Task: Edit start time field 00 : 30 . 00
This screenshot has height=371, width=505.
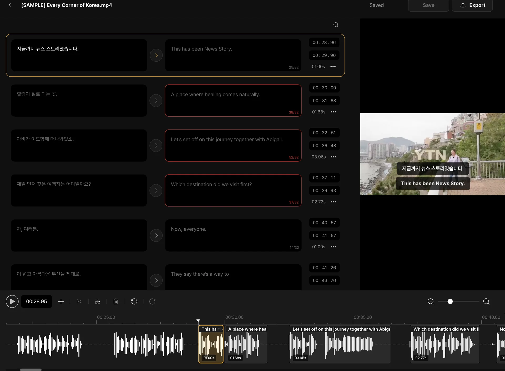Action: pyautogui.click(x=324, y=88)
